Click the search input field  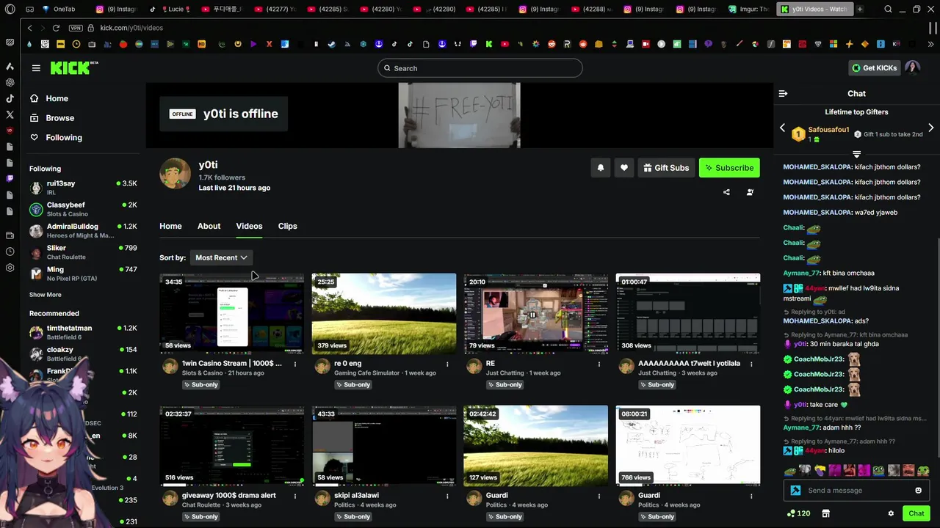480,68
